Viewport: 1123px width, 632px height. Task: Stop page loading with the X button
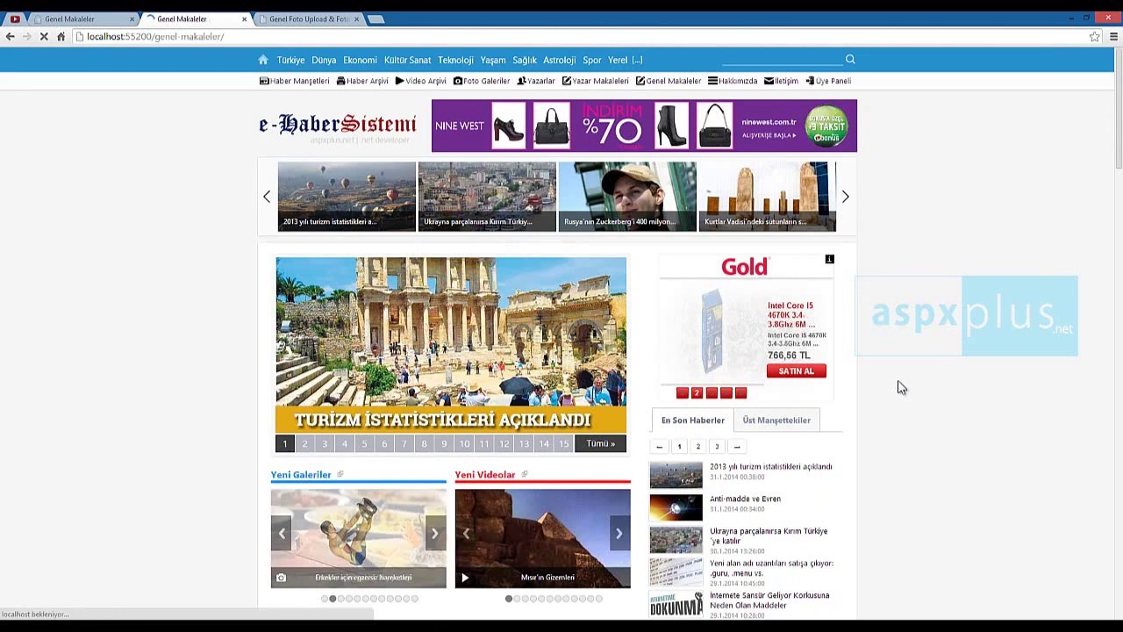[x=43, y=37]
